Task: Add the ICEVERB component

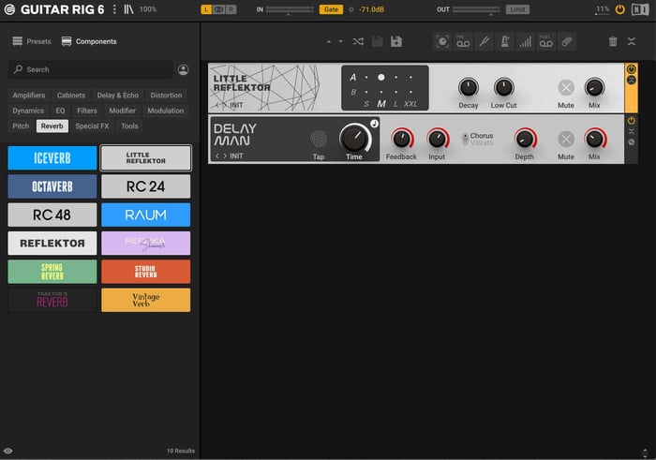Action: [52, 158]
